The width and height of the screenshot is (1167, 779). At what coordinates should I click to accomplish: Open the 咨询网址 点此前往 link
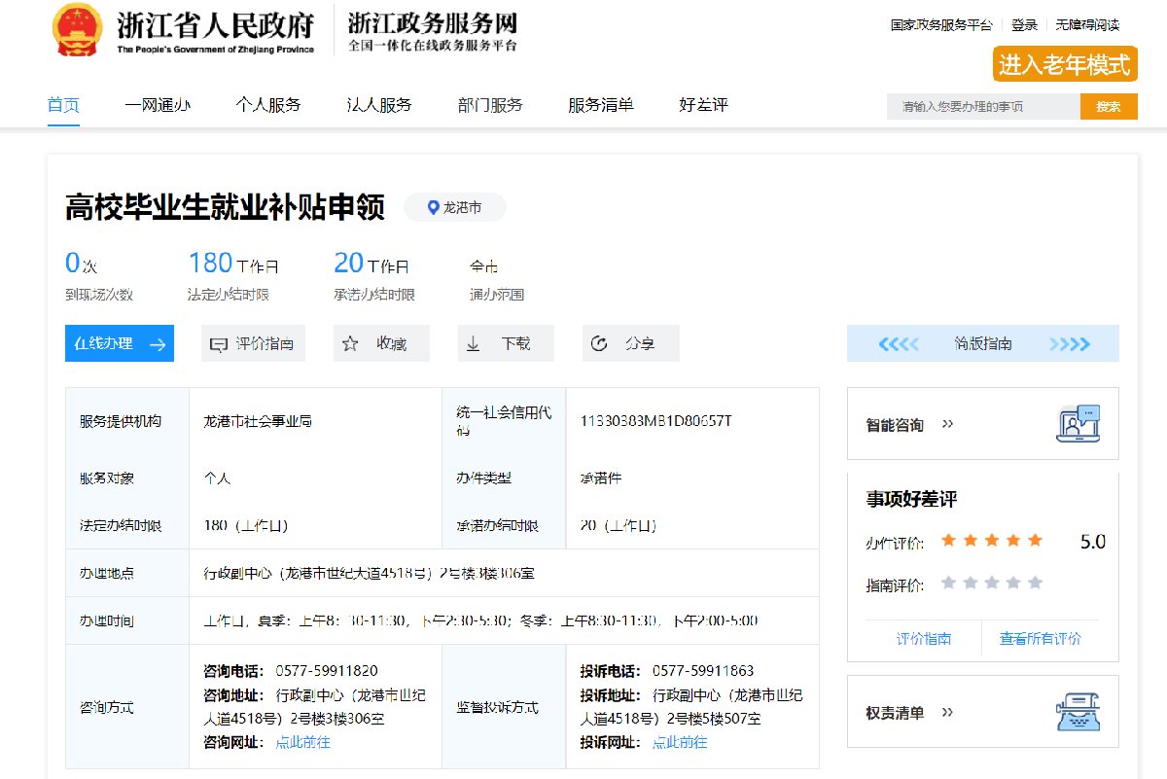[302, 742]
